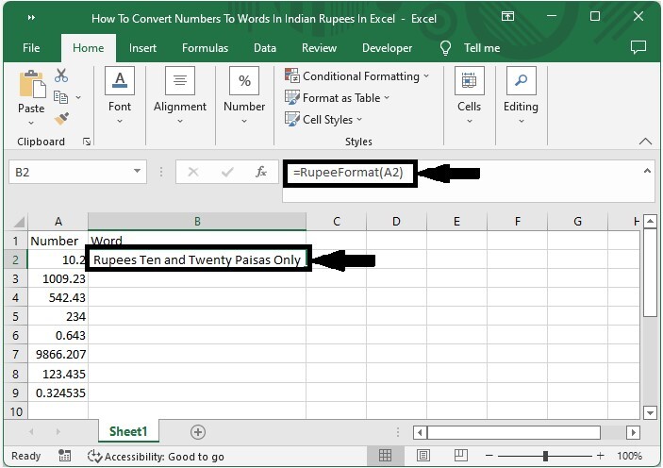Switch to Page Break Preview view
Viewport: 663px width, 468px height.
pos(461,456)
